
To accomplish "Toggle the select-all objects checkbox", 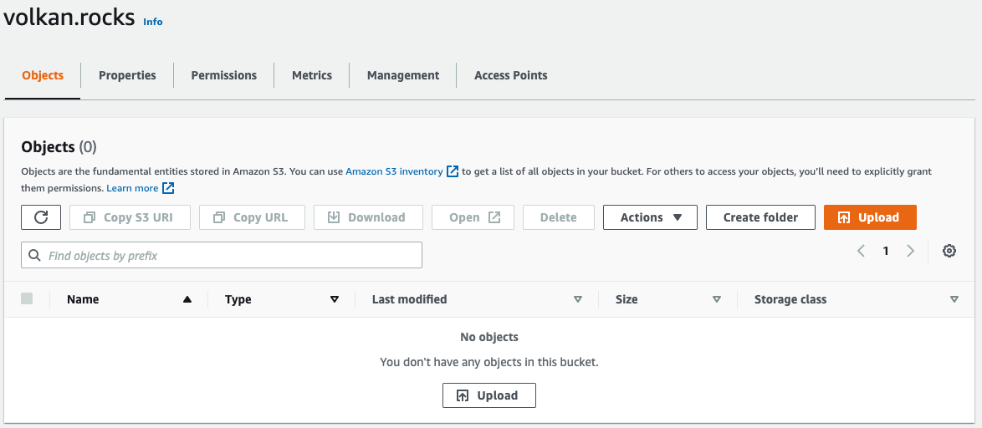I will click(x=27, y=298).
